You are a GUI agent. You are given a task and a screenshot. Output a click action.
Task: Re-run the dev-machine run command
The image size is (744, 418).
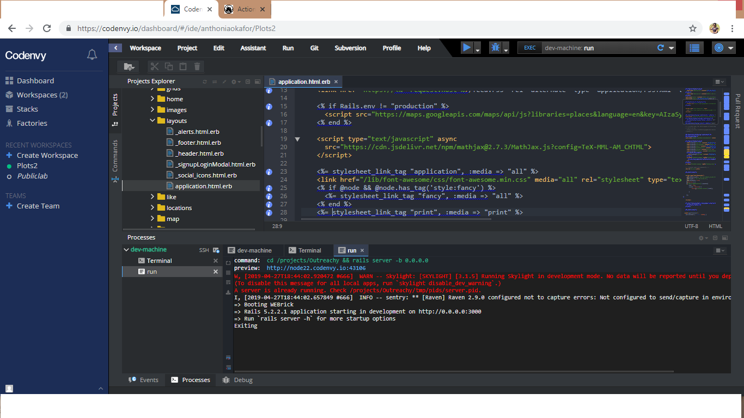click(x=660, y=47)
